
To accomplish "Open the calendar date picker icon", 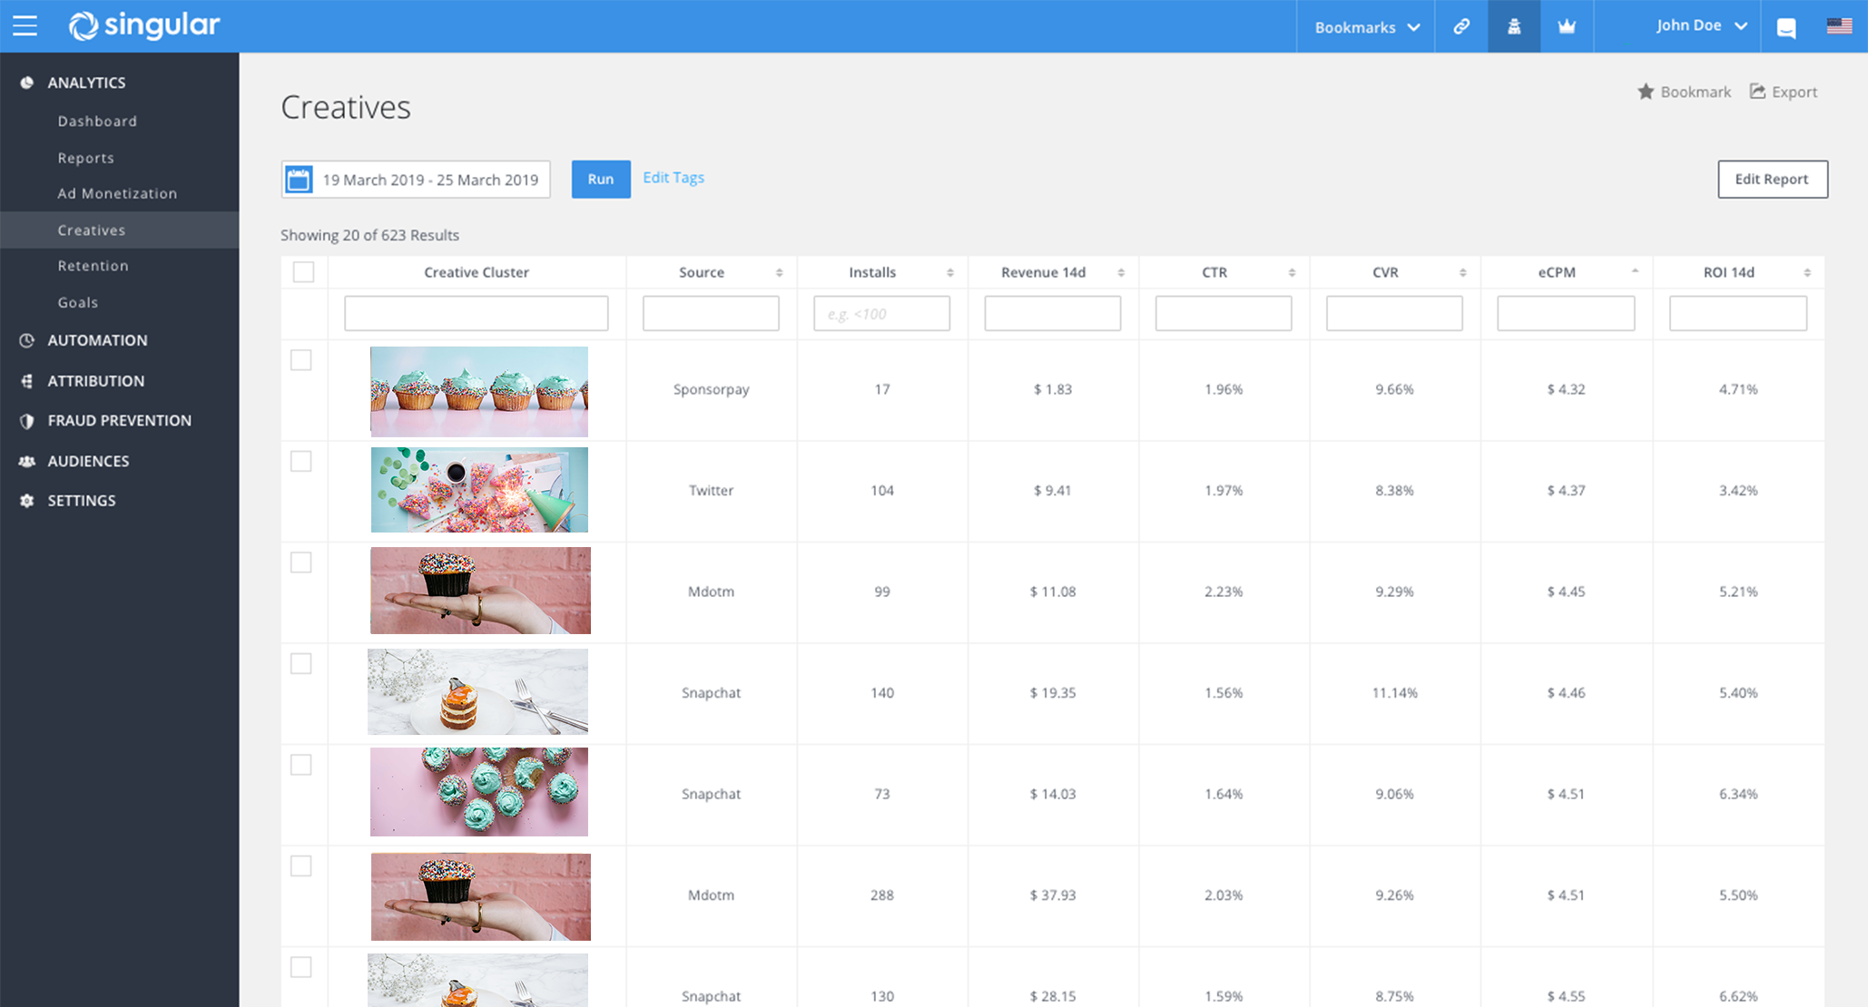I will [299, 180].
